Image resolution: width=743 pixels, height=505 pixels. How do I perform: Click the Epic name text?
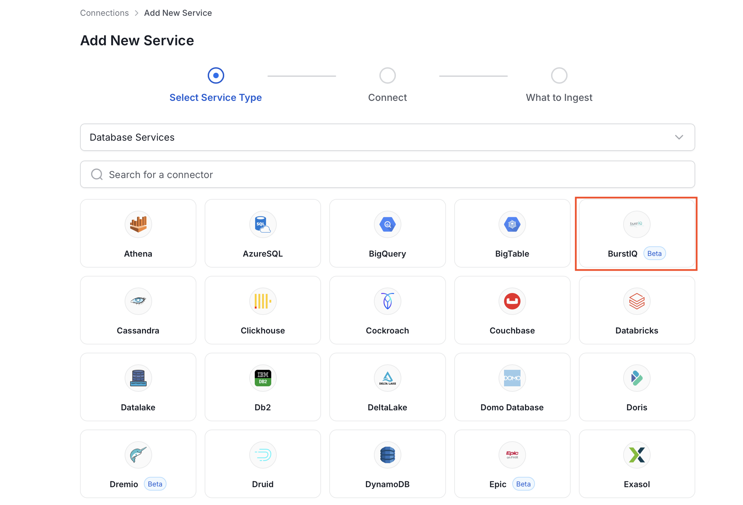tap(498, 484)
